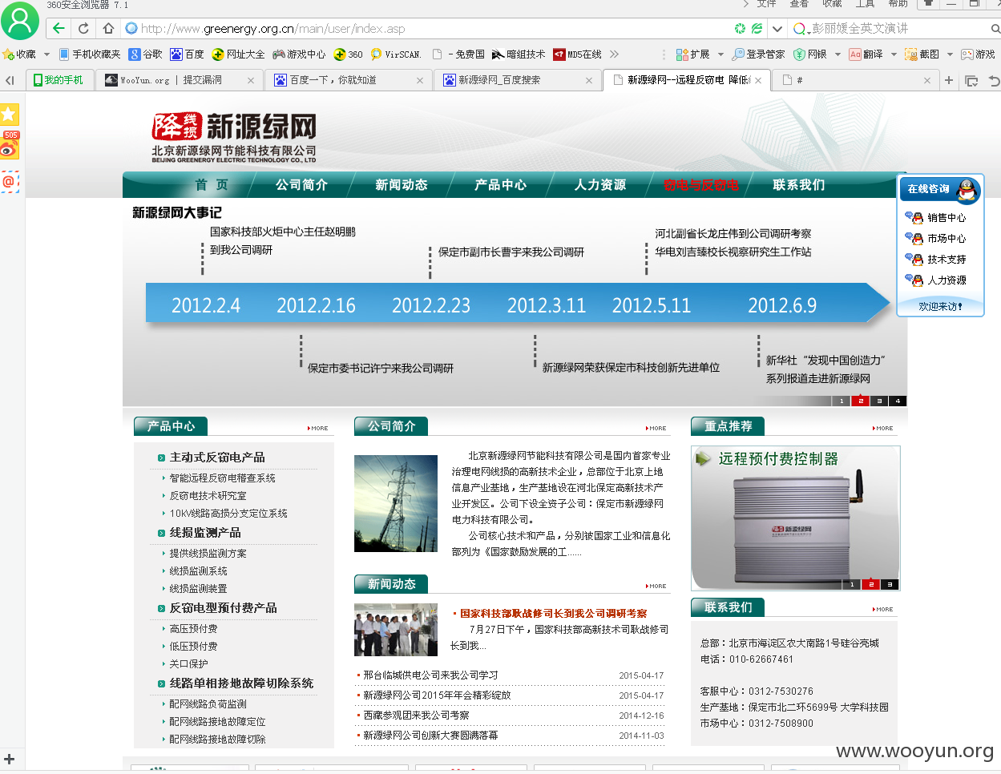Select timeline slide 4 indicator
The width and height of the screenshot is (1001, 774).
898,401
